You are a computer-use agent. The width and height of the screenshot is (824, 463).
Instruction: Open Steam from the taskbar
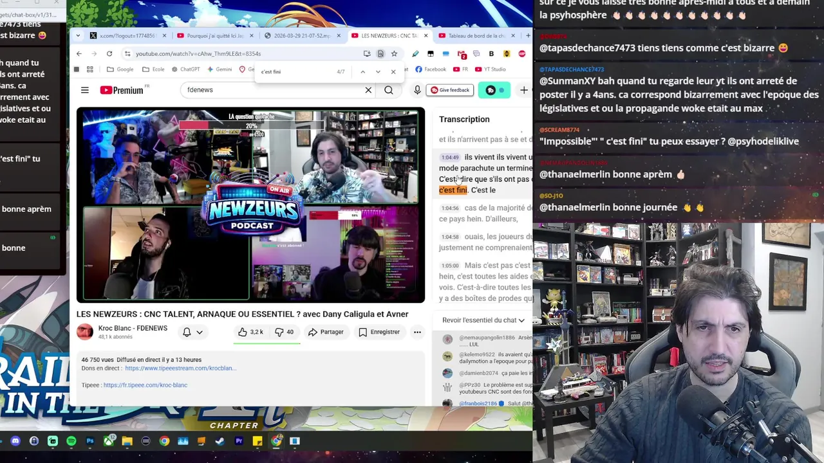coord(220,441)
